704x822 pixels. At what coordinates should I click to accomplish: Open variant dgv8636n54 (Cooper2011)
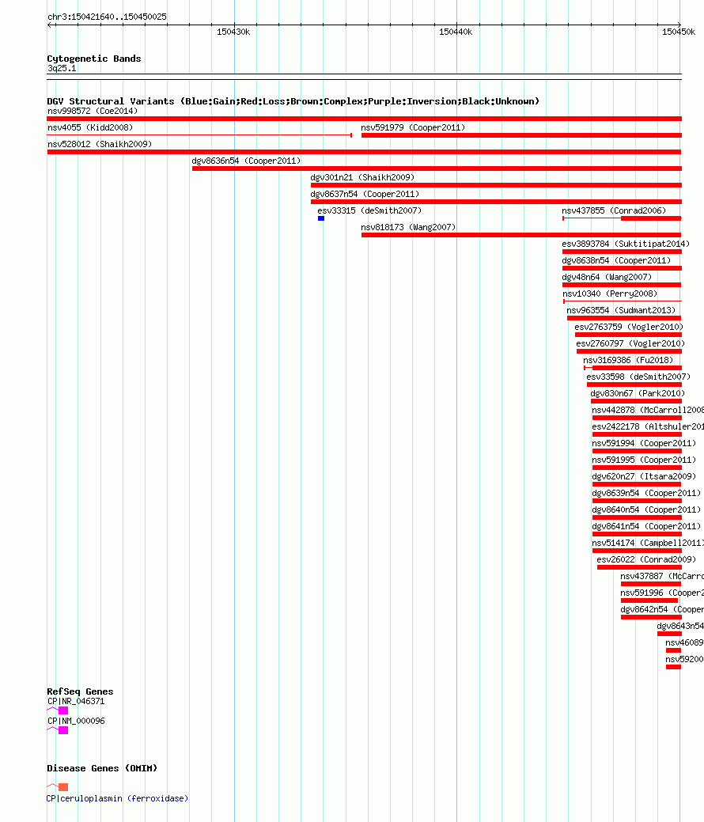pos(246,161)
